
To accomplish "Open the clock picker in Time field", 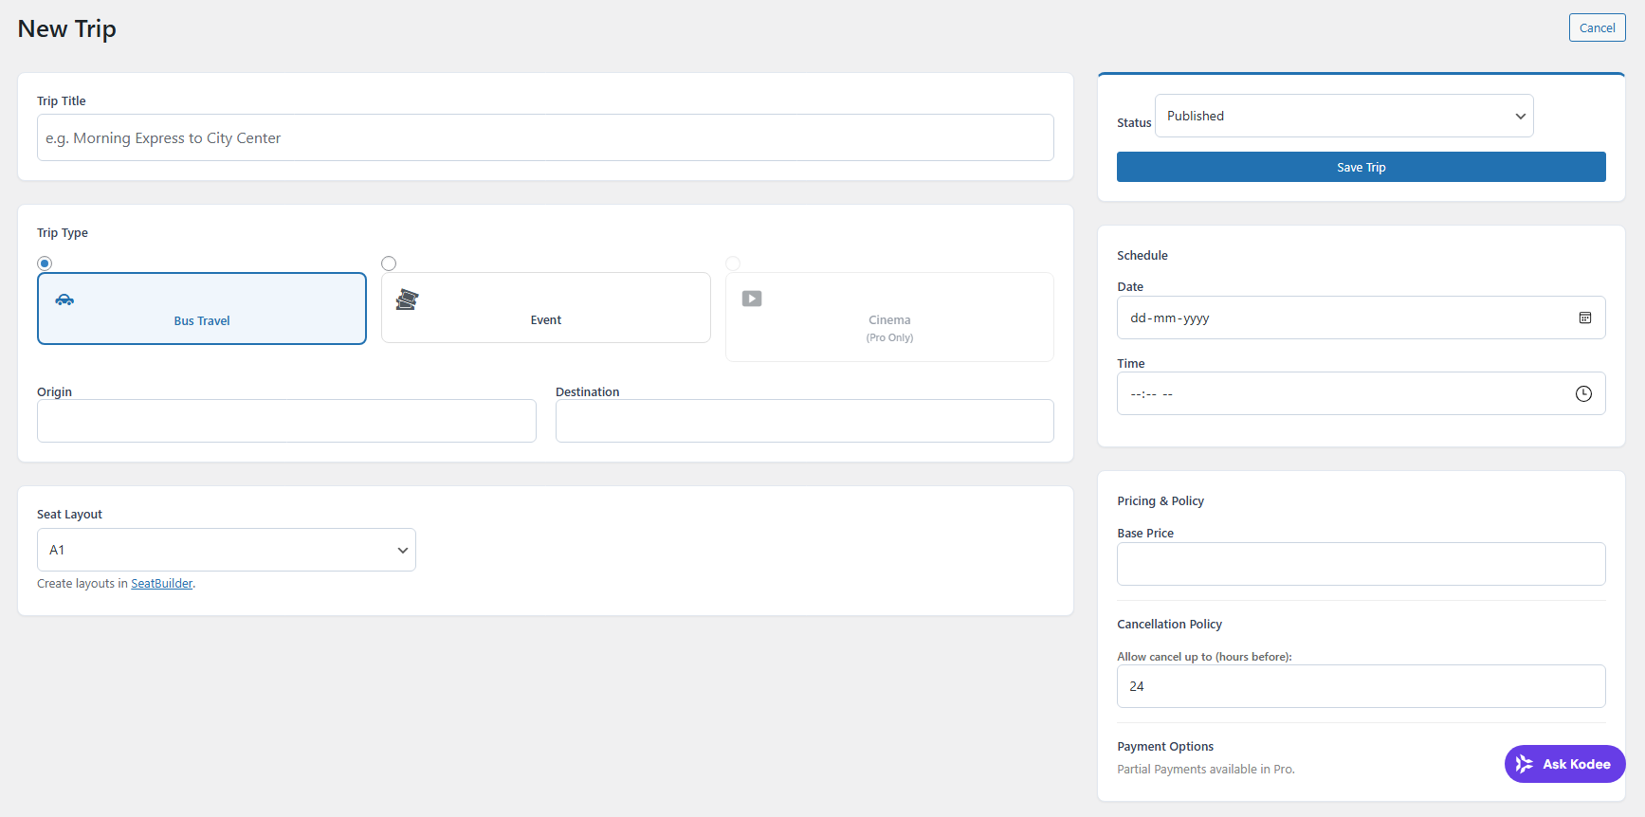I will 1583,393.
